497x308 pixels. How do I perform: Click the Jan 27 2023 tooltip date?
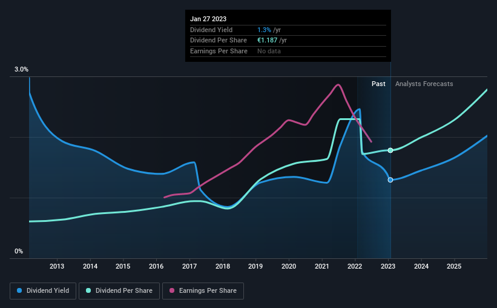click(x=208, y=19)
